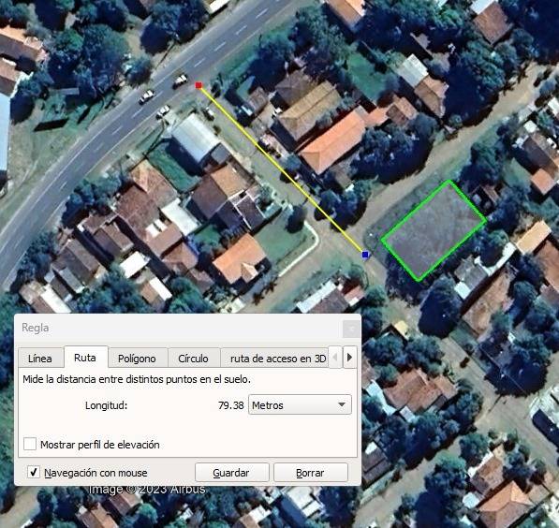This screenshot has height=528, width=559.
Task: Select the Ruta tab
Action: click(85, 357)
